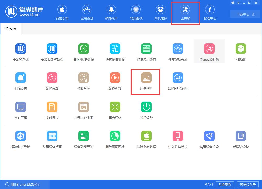Select the 重启设备 restart device tool

click(x=115, y=110)
